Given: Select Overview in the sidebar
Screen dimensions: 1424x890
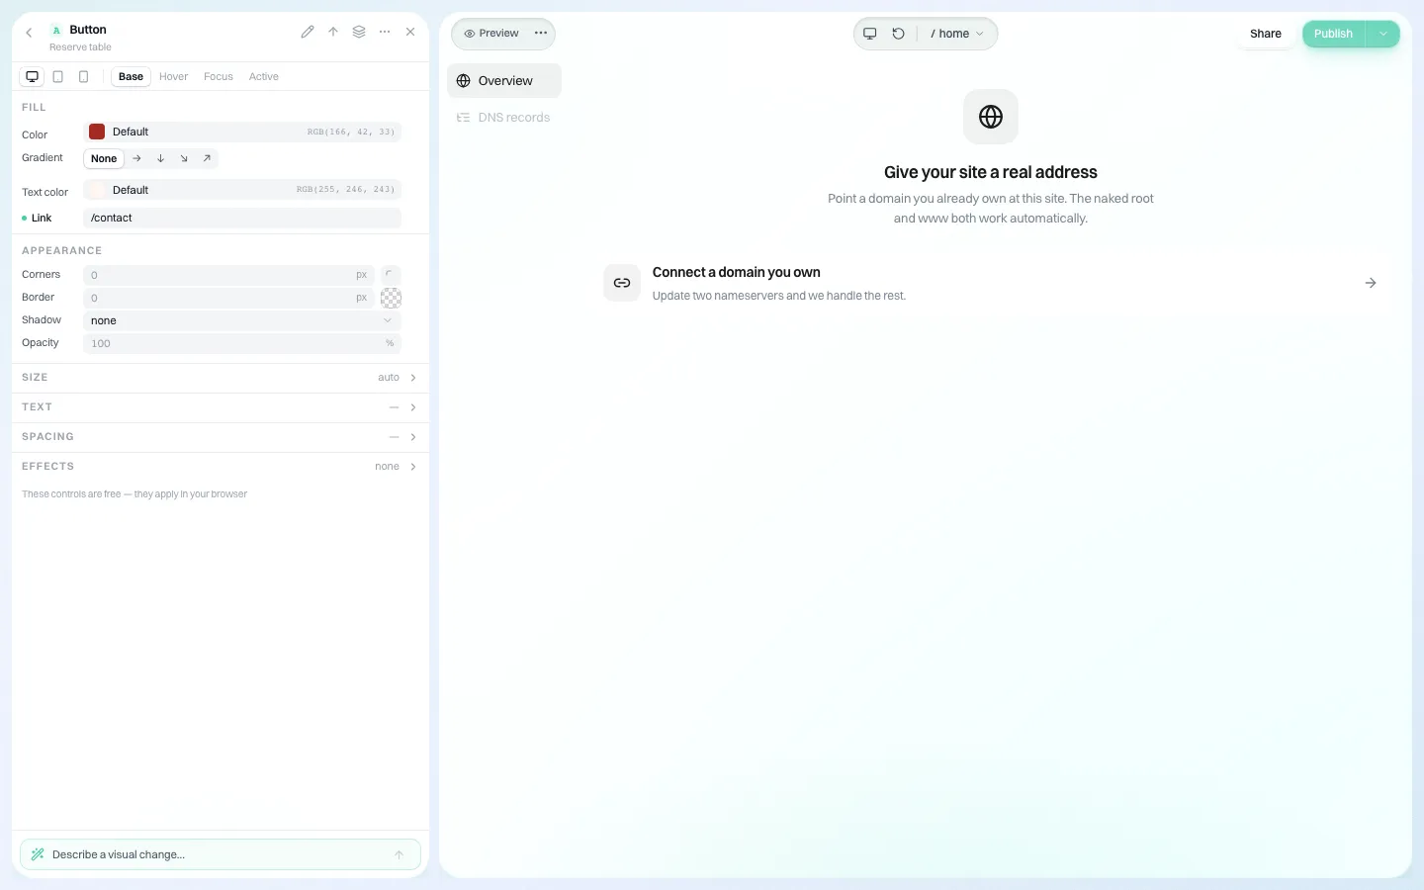Looking at the screenshot, I should click(504, 81).
